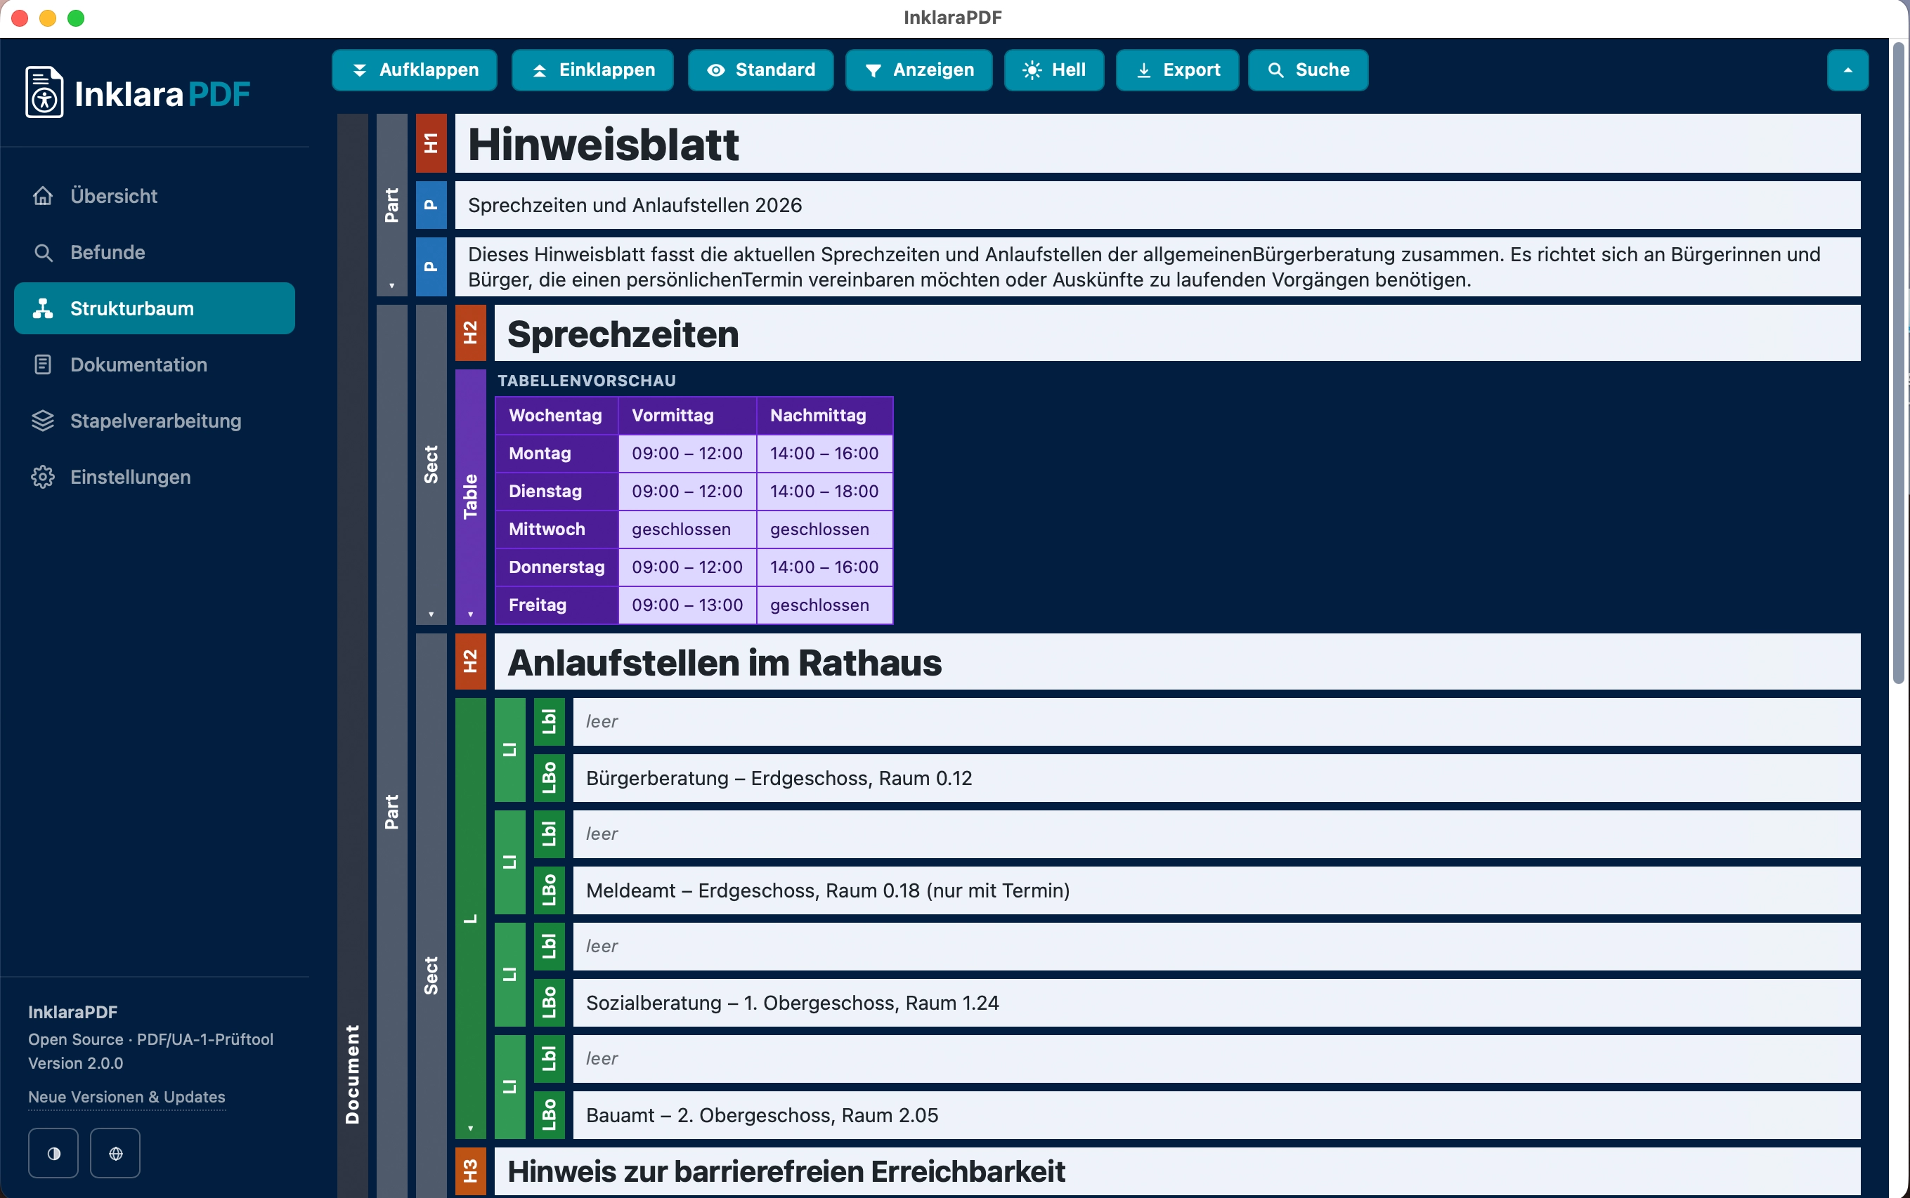The width and height of the screenshot is (1910, 1198).
Task: Open the Anzeigen filter menu
Action: pos(919,70)
